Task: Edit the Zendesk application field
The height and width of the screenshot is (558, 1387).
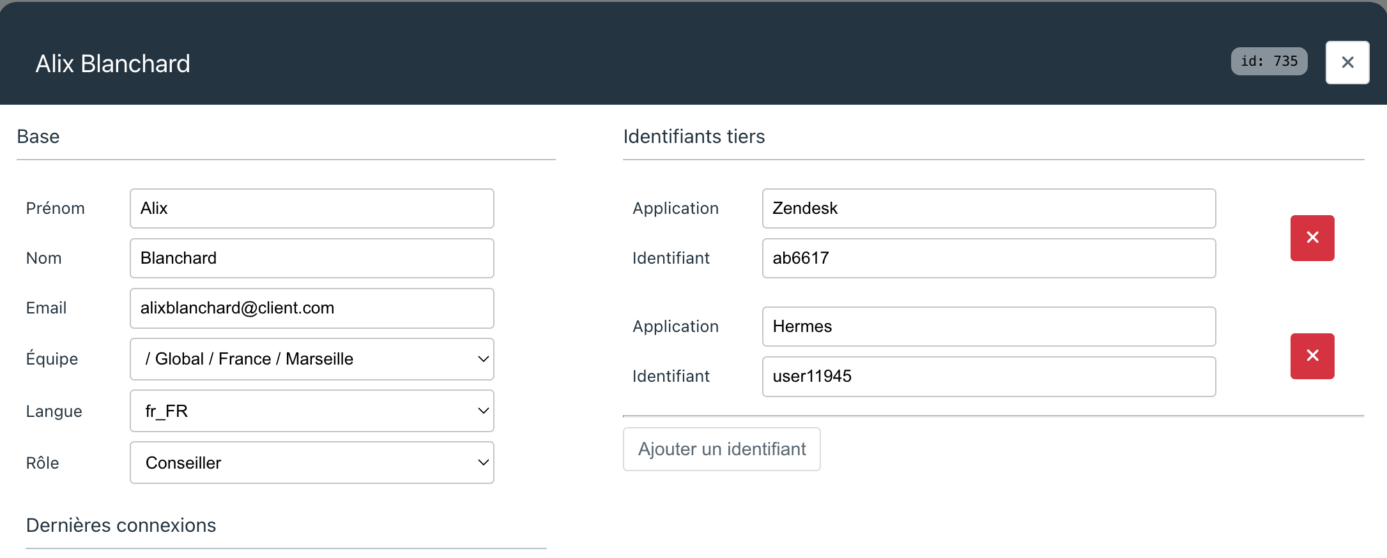Action: pos(989,208)
